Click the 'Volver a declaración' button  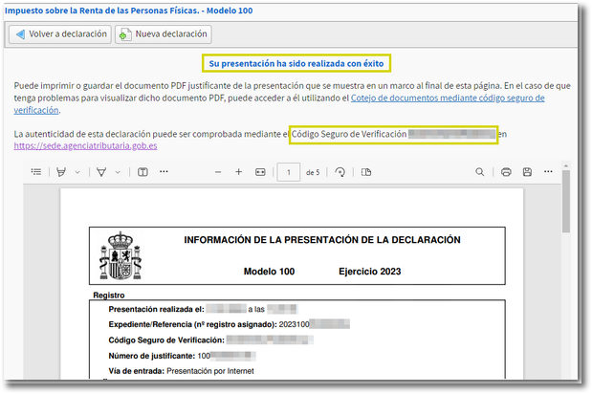coord(58,33)
